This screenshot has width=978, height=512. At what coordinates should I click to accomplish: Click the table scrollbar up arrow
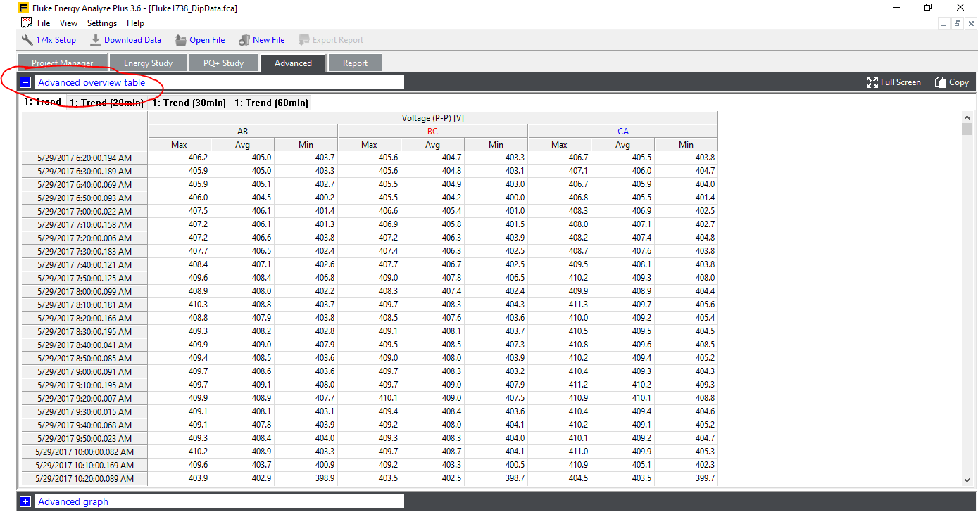pyautogui.click(x=967, y=117)
